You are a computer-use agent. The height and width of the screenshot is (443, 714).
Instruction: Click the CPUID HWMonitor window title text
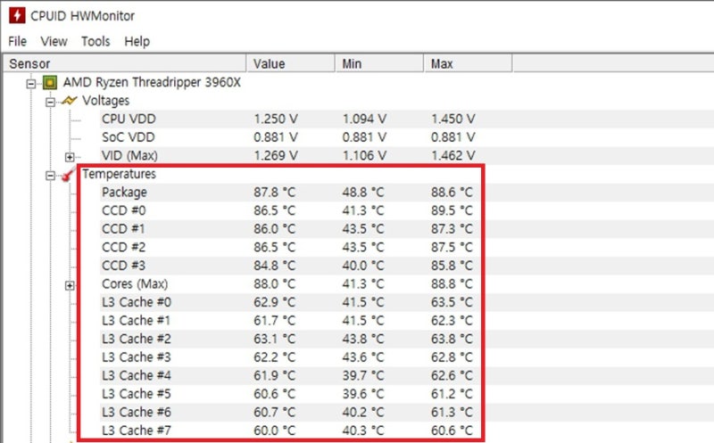click(82, 16)
